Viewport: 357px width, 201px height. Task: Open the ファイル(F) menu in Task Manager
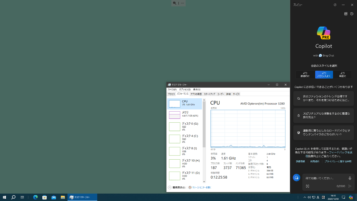(172, 90)
